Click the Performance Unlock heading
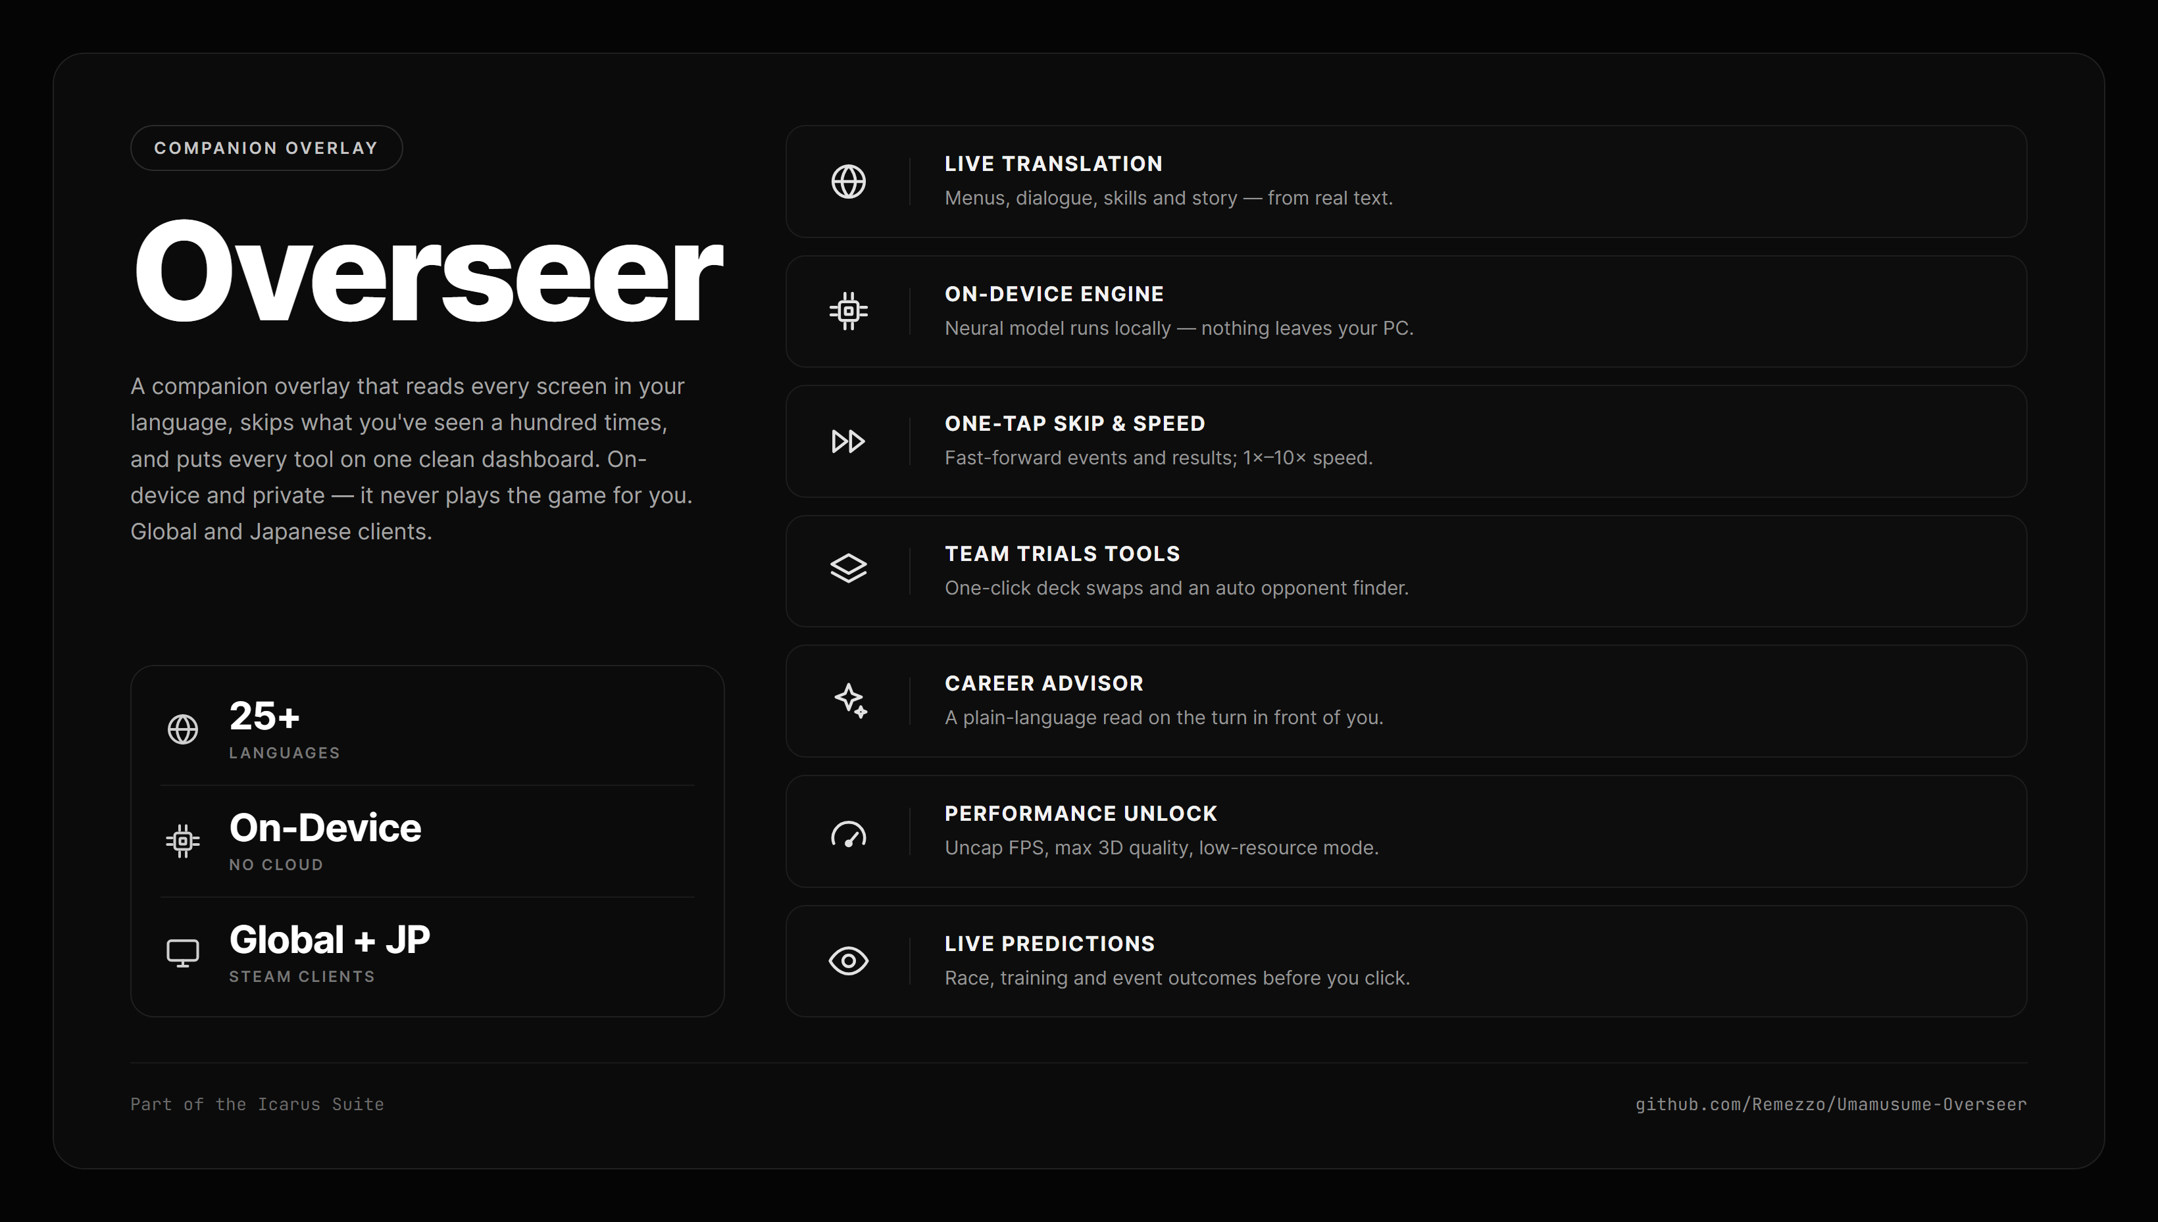2158x1222 pixels. [1081, 814]
